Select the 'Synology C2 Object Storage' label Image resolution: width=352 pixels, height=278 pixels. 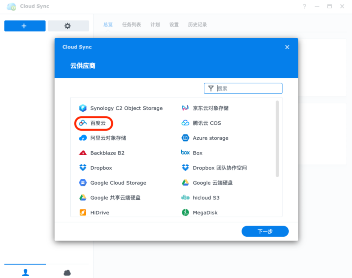coord(127,108)
